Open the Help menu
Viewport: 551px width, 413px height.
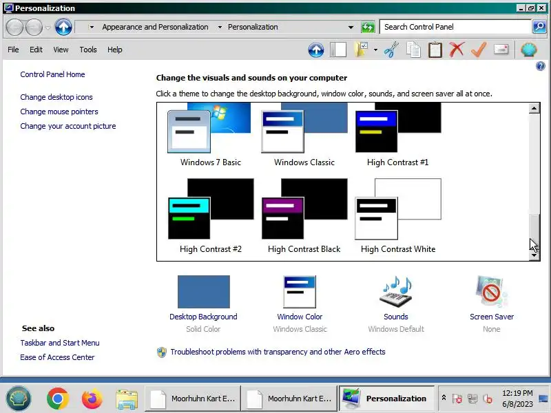click(114, 50)
